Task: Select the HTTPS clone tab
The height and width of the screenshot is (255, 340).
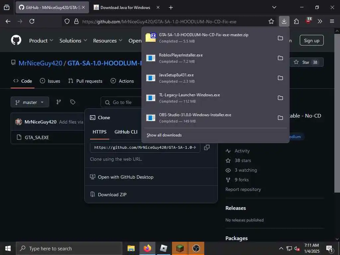Action: [100, 132]
